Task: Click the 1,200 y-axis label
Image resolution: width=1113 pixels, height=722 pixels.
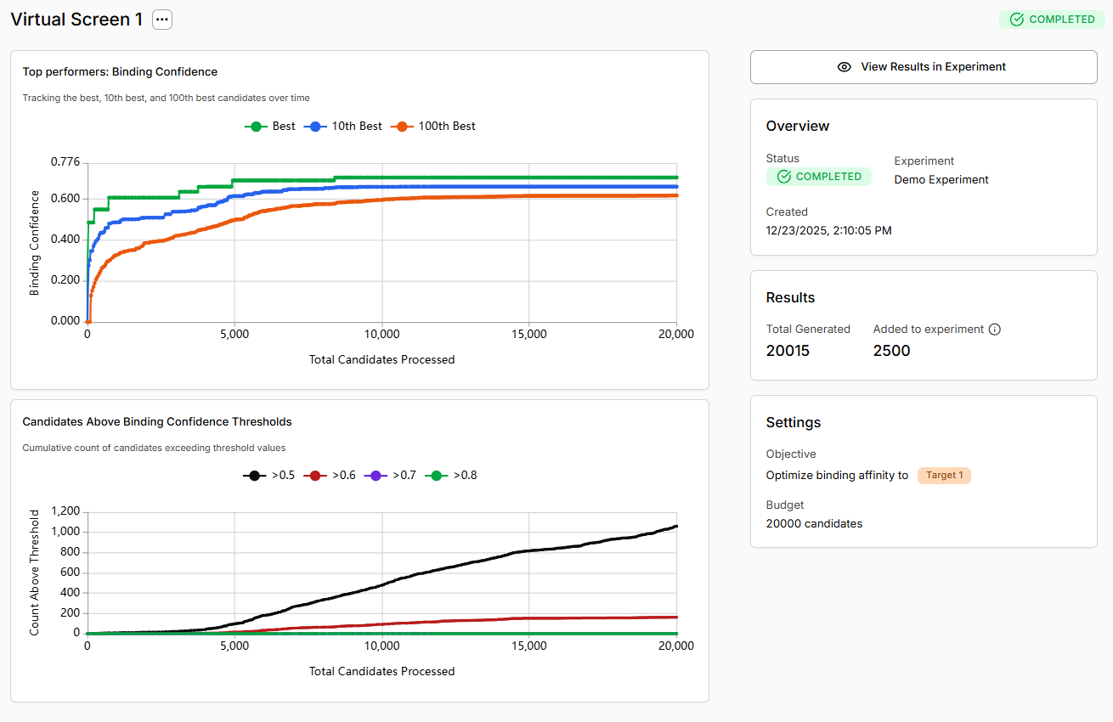Action: click(65, 511)
